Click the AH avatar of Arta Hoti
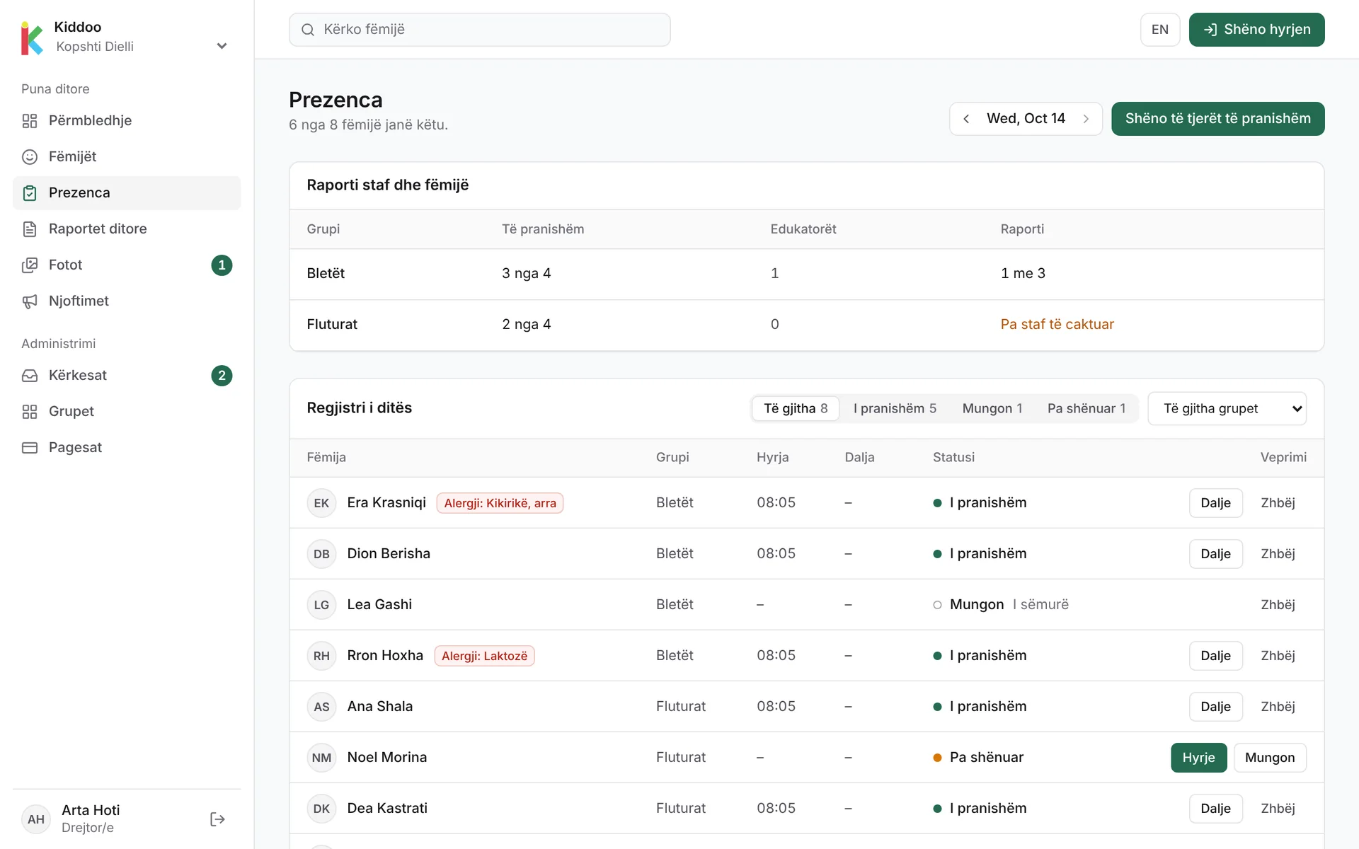Image resolution: width=1359 pixels, height=849 pixels. click(36, 819)
